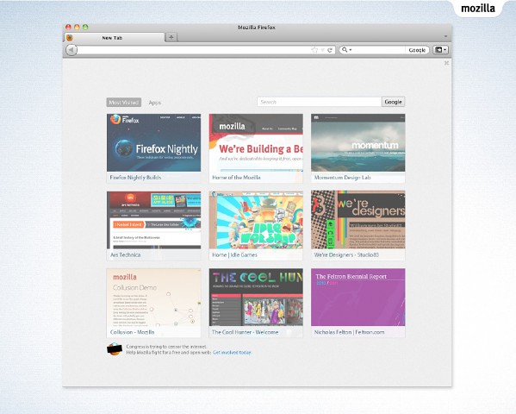This screenshot has width=516, height=414.
Task: Click the Firefox icon on the tab
Action: point(70,38)
